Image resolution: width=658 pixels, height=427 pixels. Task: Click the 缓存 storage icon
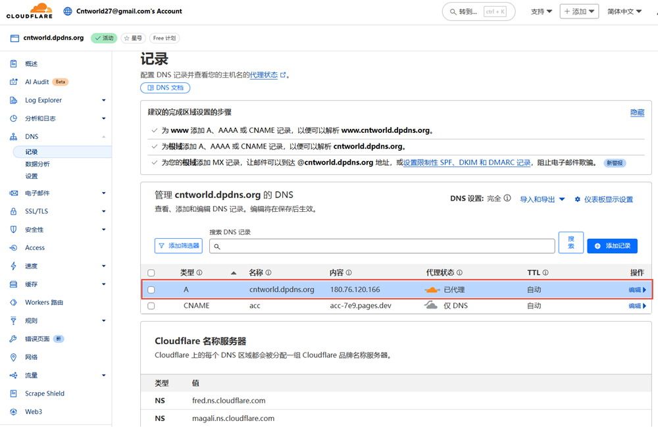tap(13, 284)
